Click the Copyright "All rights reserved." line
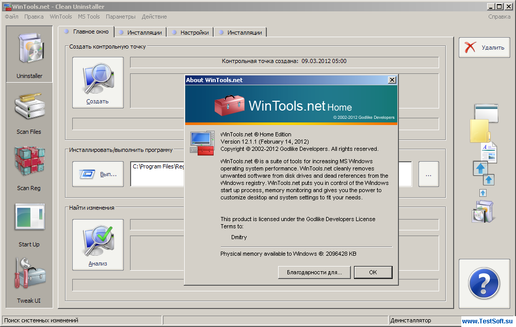Viewport: 516px width, 327px height. 299,149
